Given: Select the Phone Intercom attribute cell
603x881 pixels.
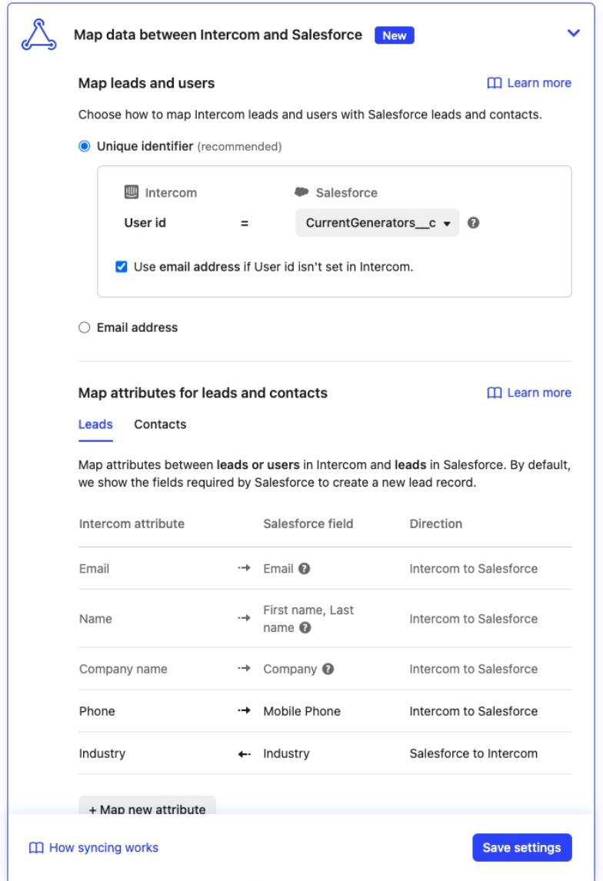Looking at the screenshot, I should (97, 711).
